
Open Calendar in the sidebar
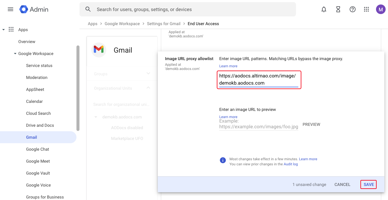tap(34, 101)
